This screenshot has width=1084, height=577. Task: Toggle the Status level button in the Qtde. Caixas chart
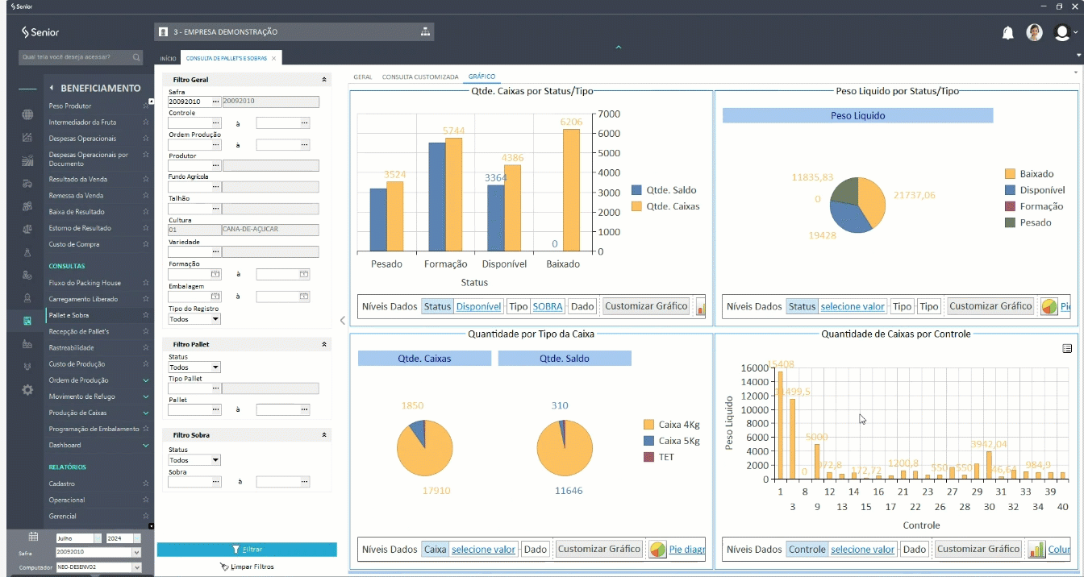point(437,306)
